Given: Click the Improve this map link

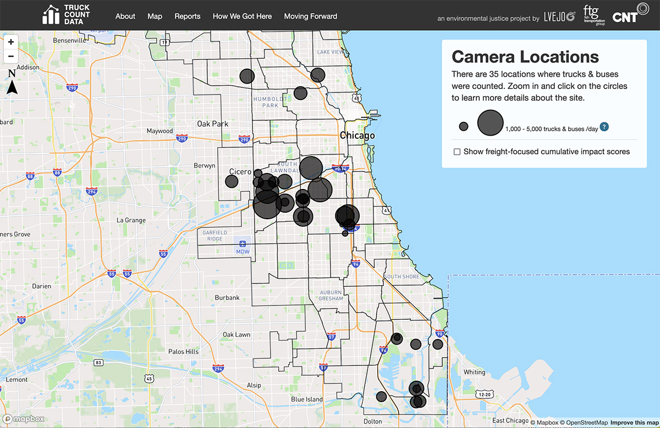Looking at the screenshot, I should [634, 422].
